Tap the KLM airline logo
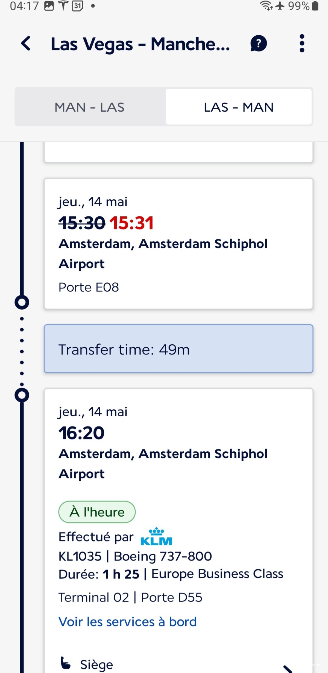The height and width of the screenshot is (673, 328). [x=156, y=536]
